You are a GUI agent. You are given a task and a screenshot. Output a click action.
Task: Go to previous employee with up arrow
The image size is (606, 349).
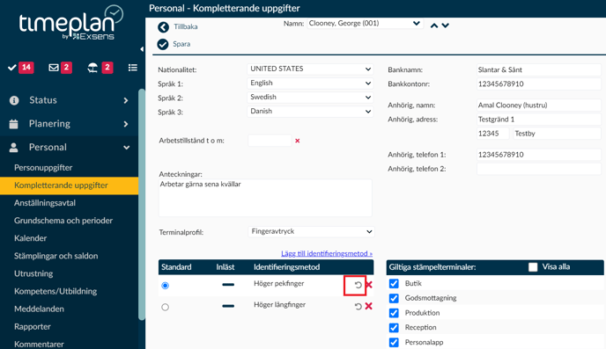tap(434, 25)
